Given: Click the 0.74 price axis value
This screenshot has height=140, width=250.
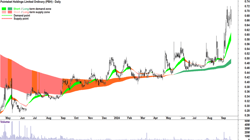Looking at the screenshot, I should click(x=247, y=1).
